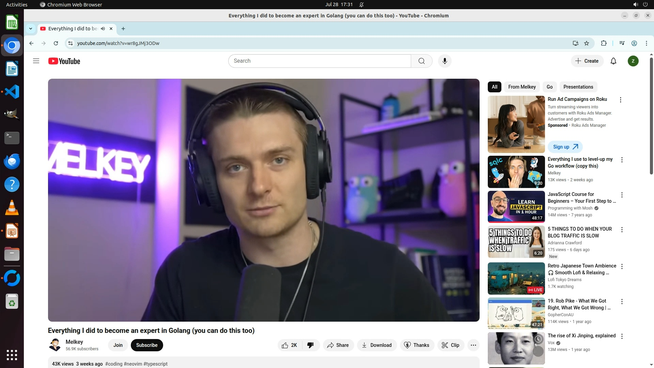
Task: Select the Presentations filter chip
Action: (x=578, y=87)
